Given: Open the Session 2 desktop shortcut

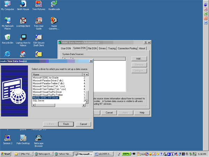Looking at the screenshot, I should click(x=8, y=140).
